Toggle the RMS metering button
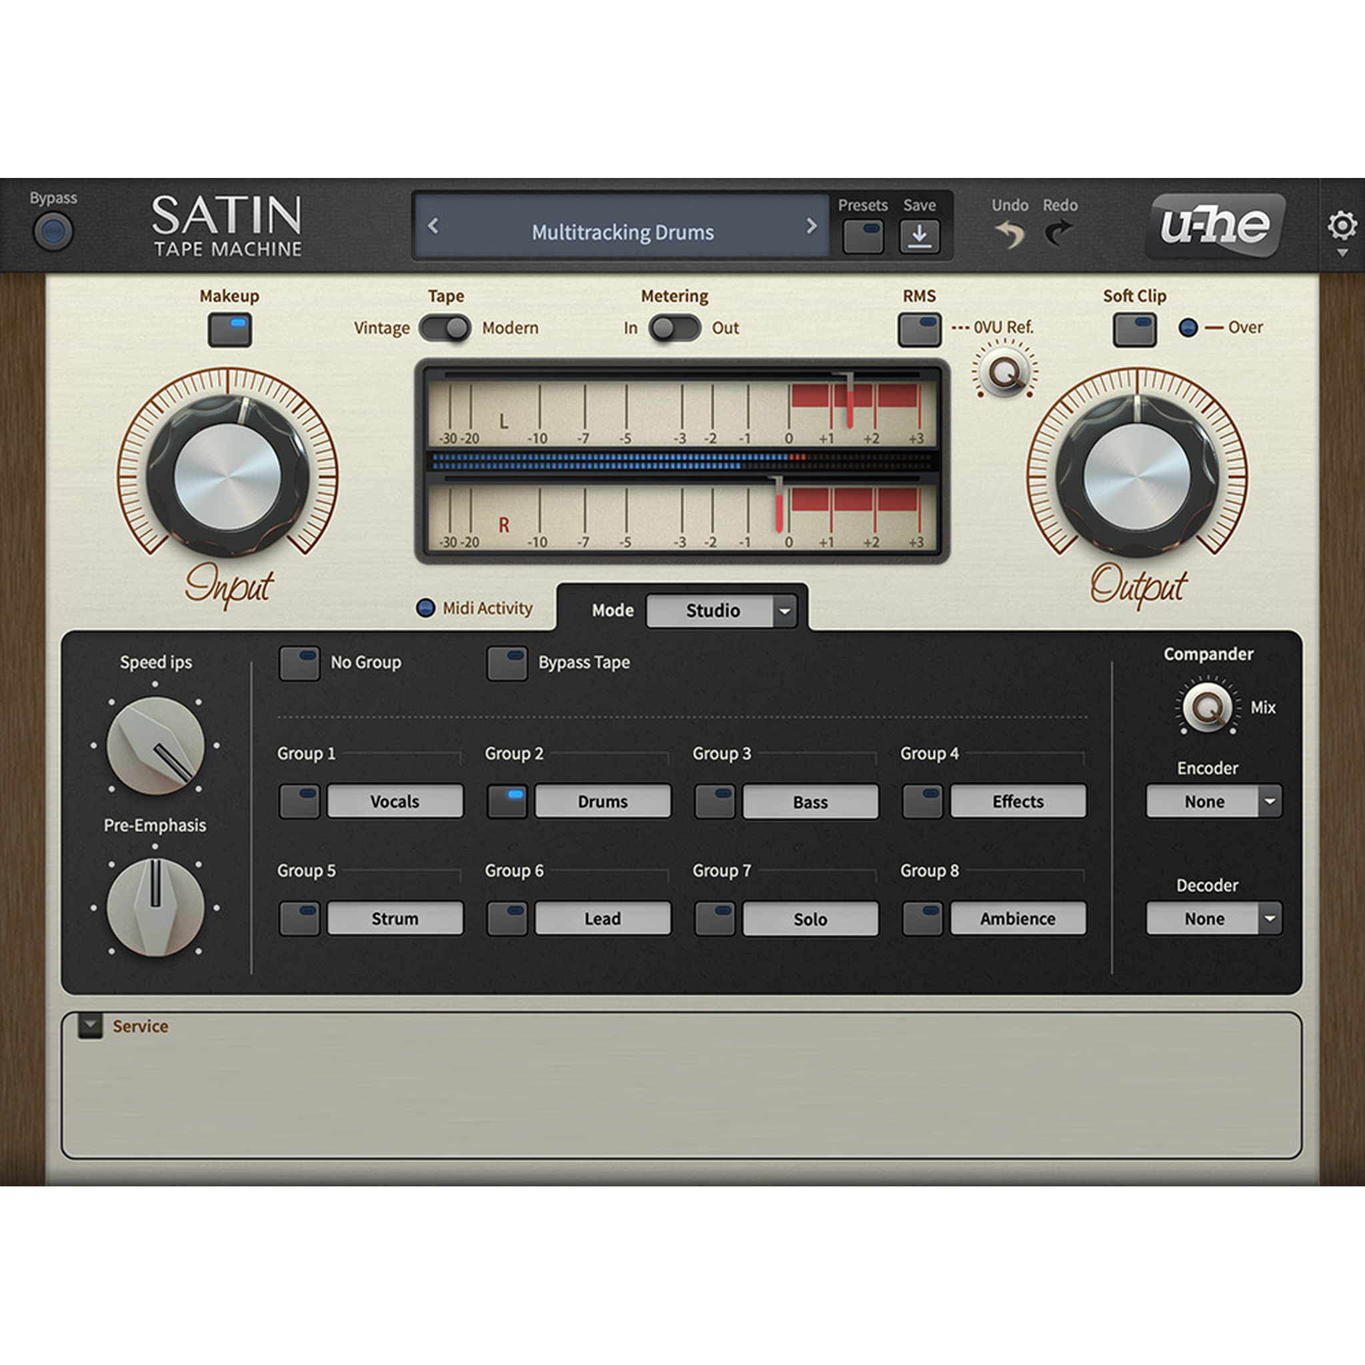Screen dimensions: 1365x1365 [919, 329]
